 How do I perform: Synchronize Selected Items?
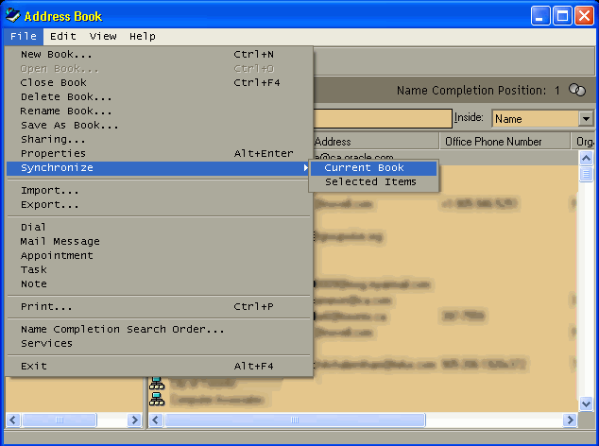tap(373, 182)
